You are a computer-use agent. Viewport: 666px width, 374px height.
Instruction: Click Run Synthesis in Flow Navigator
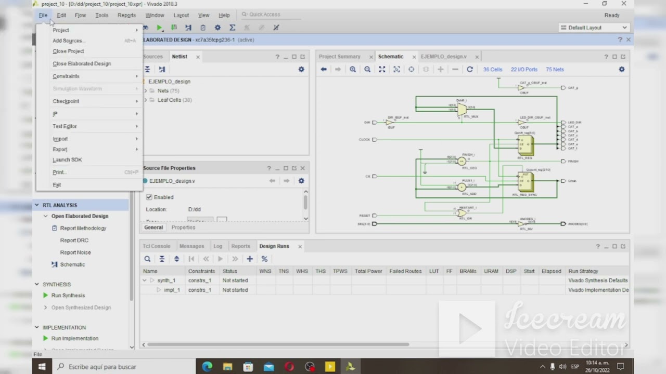pos(68,296)
